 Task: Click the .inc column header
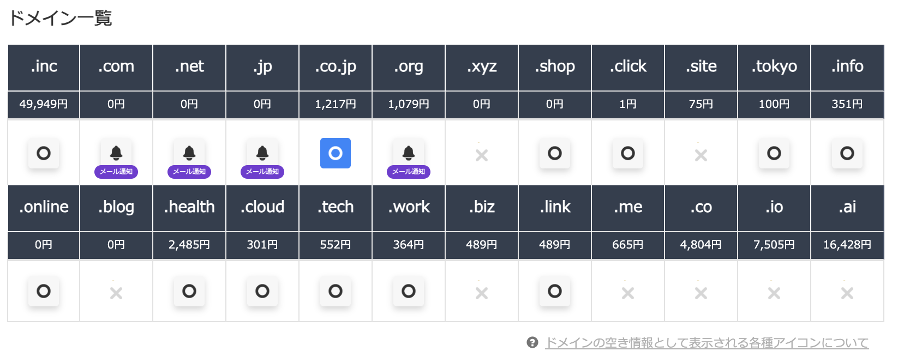44,68
